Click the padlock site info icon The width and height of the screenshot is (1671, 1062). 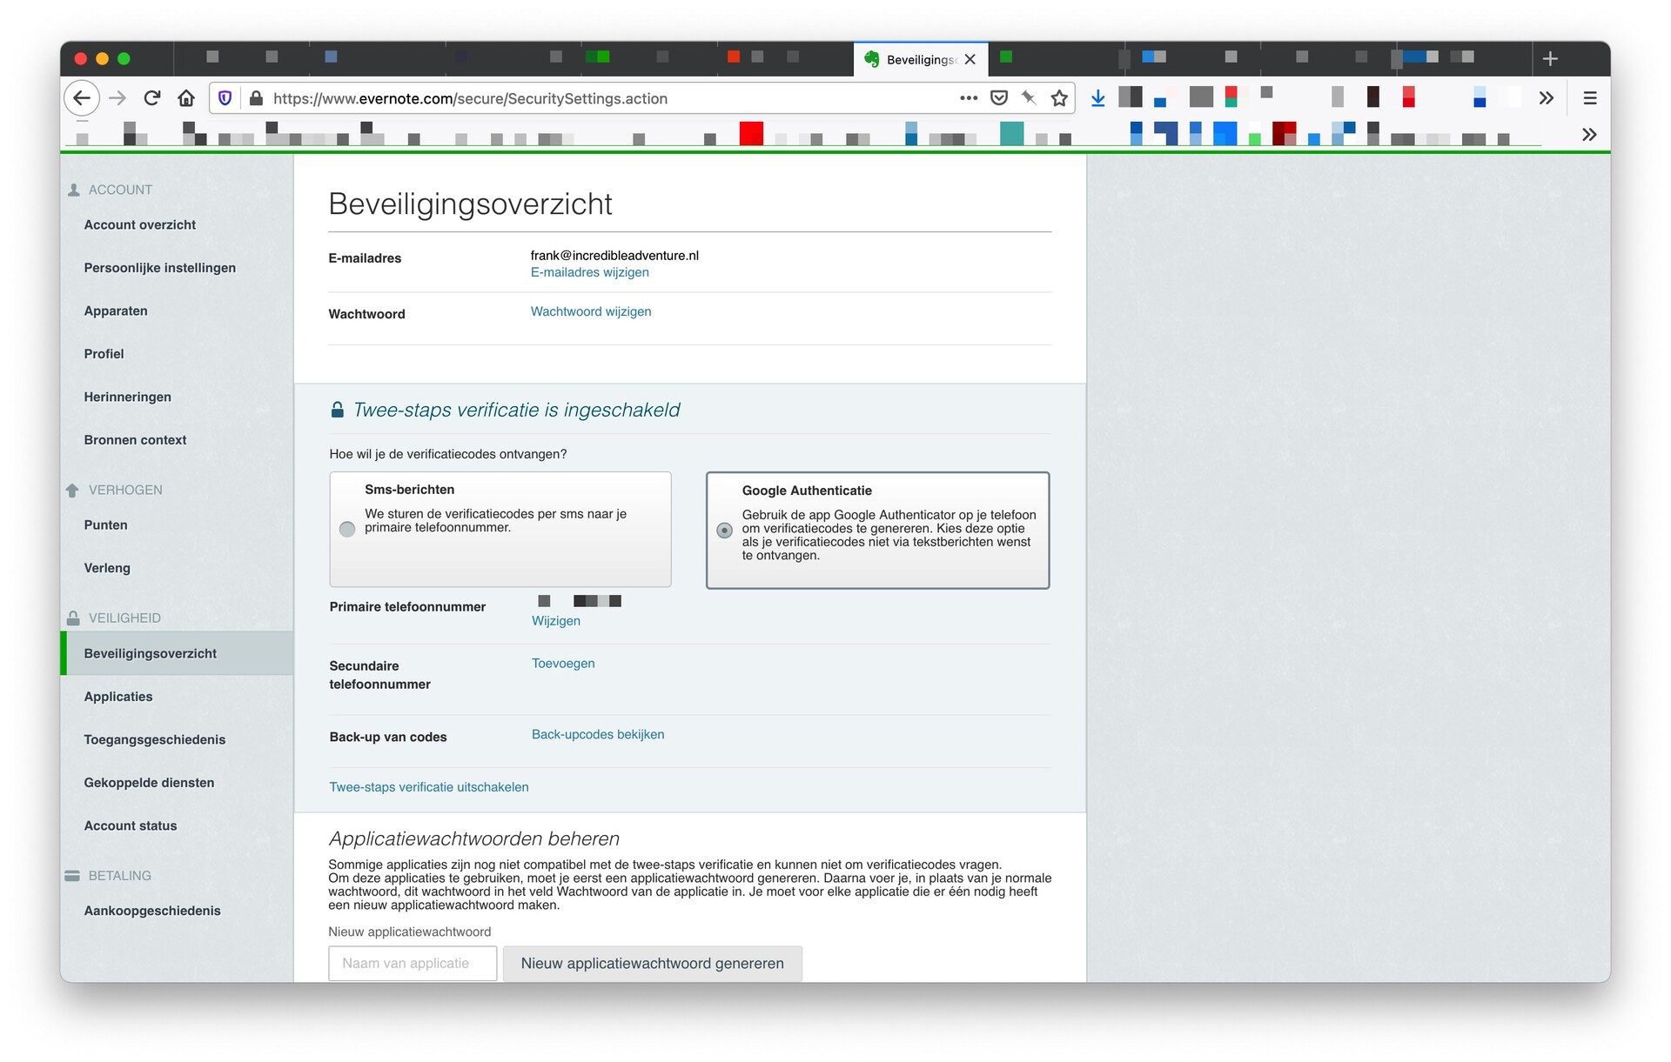[256, 98]
